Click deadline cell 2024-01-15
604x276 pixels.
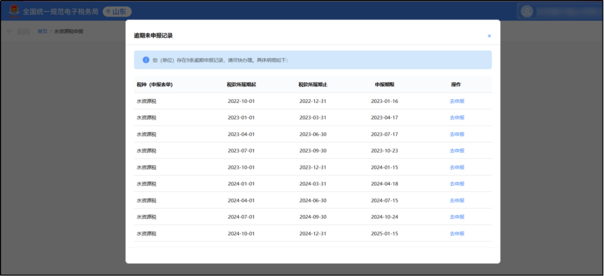(384, 168)
